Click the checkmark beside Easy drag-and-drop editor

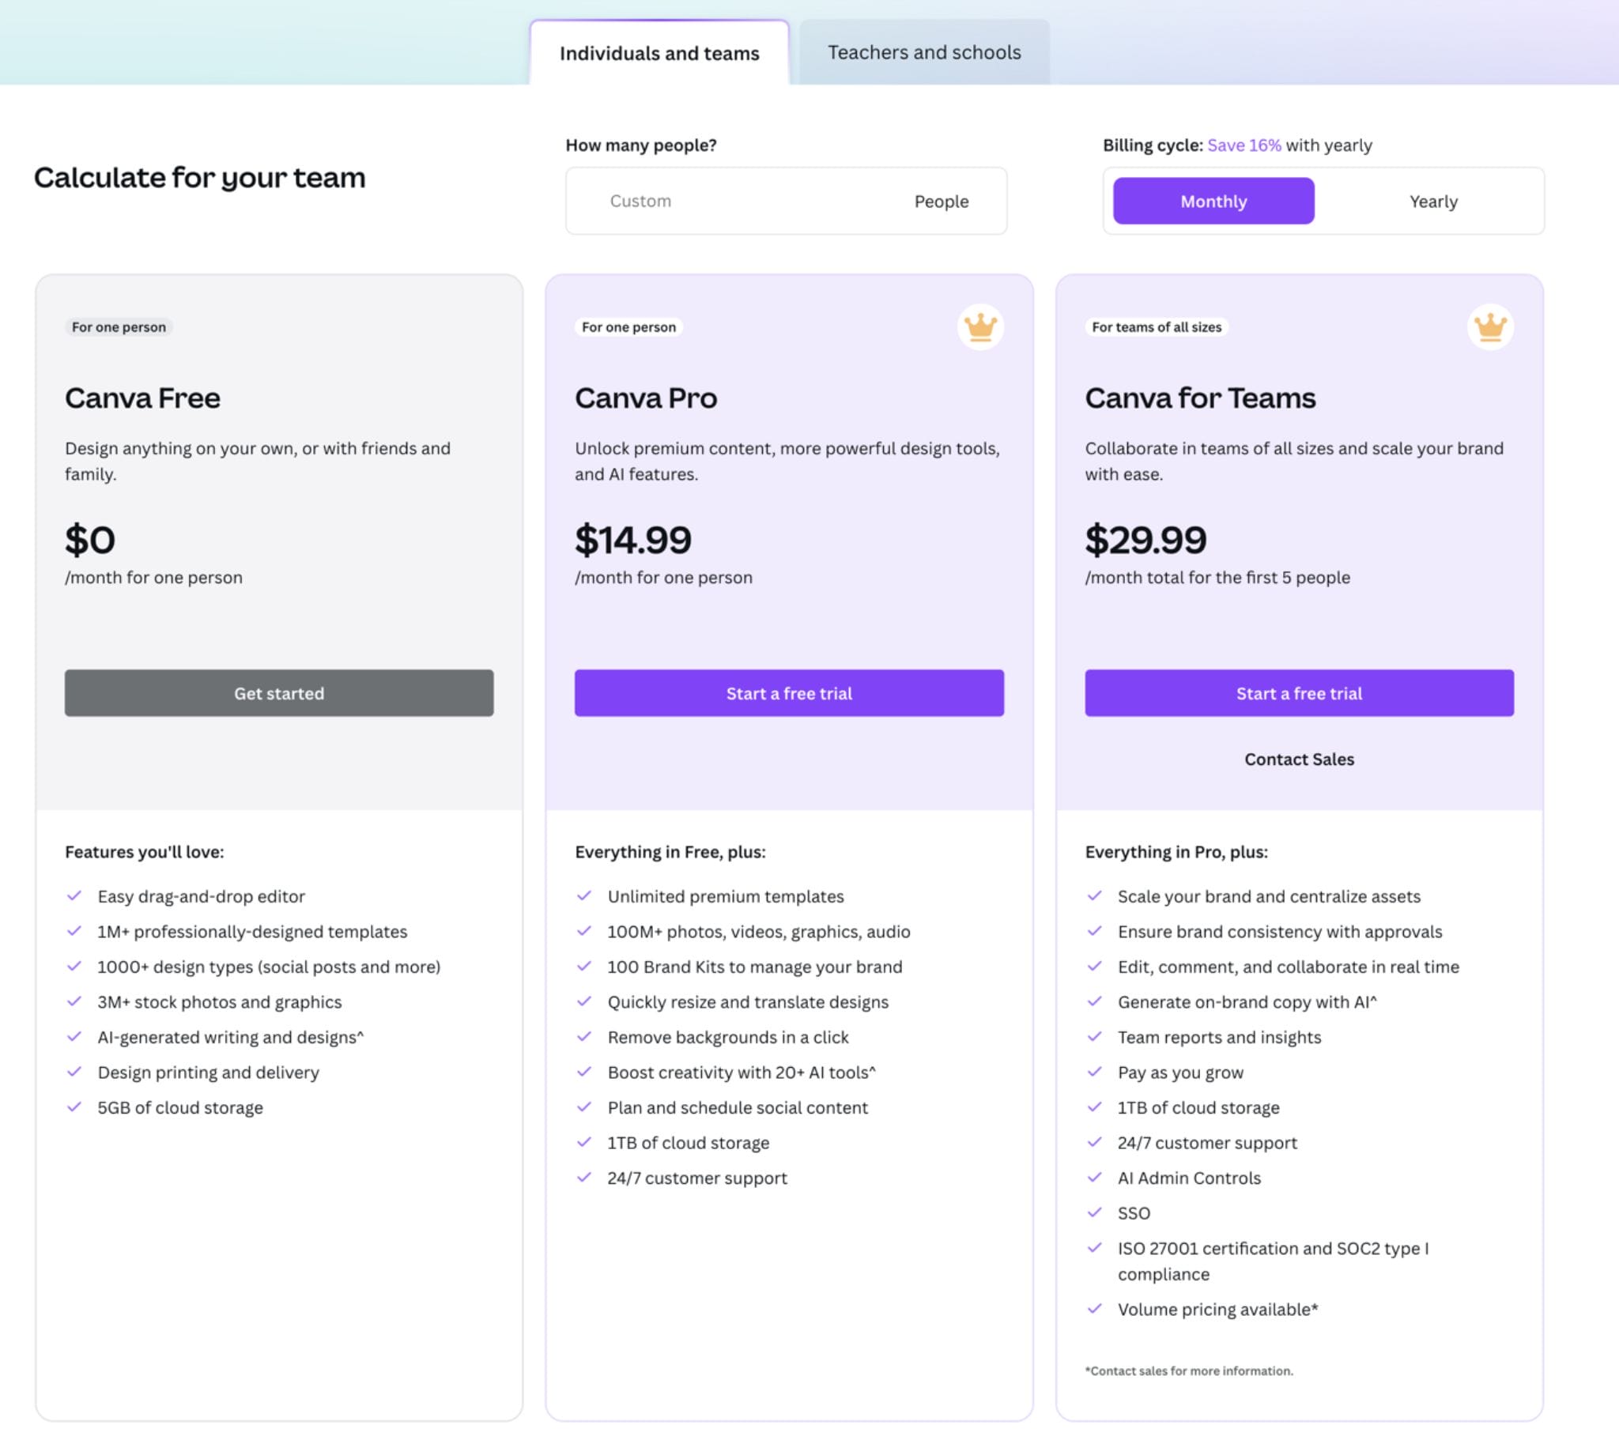coord(75,895)
